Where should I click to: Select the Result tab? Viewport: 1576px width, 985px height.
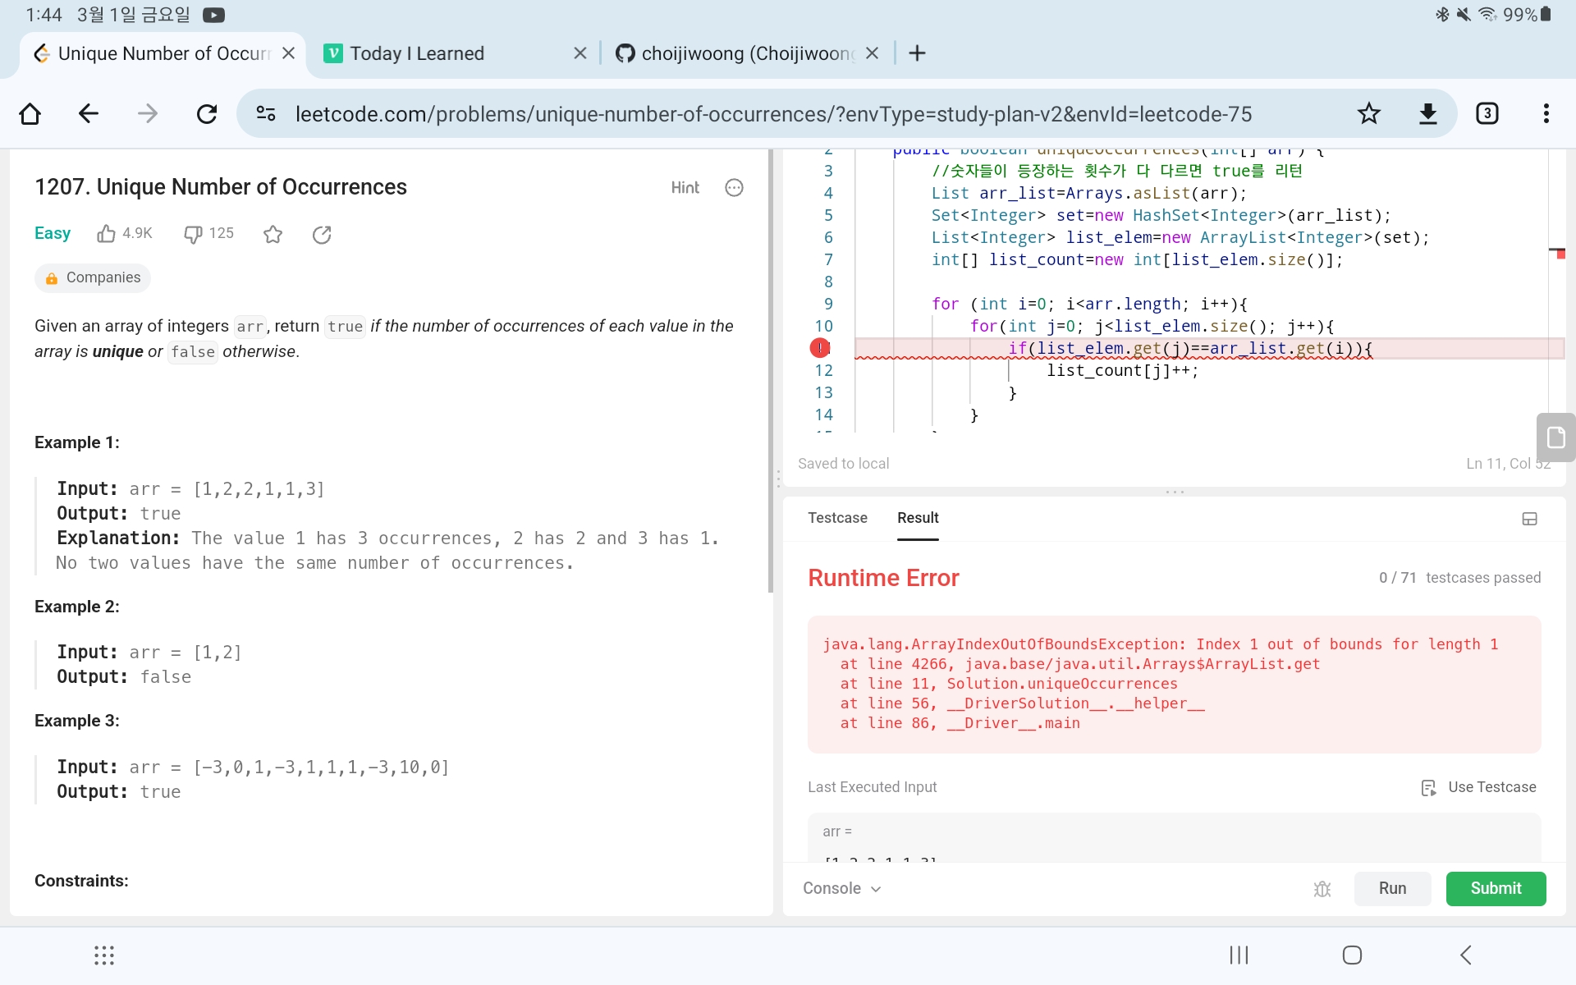click(918, 518)
